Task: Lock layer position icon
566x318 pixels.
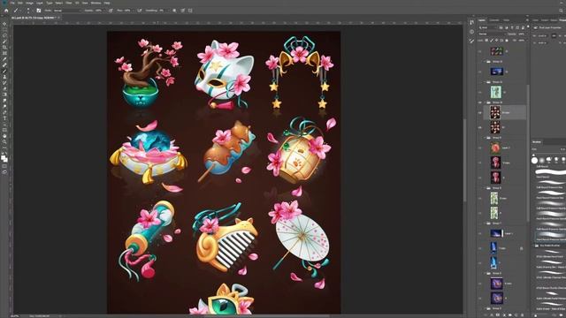Action: coord(497,41)
